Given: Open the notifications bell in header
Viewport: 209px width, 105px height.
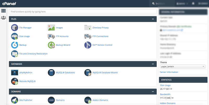Looking at the screenshot, I should pyautogui.click(x=193, y=4).
